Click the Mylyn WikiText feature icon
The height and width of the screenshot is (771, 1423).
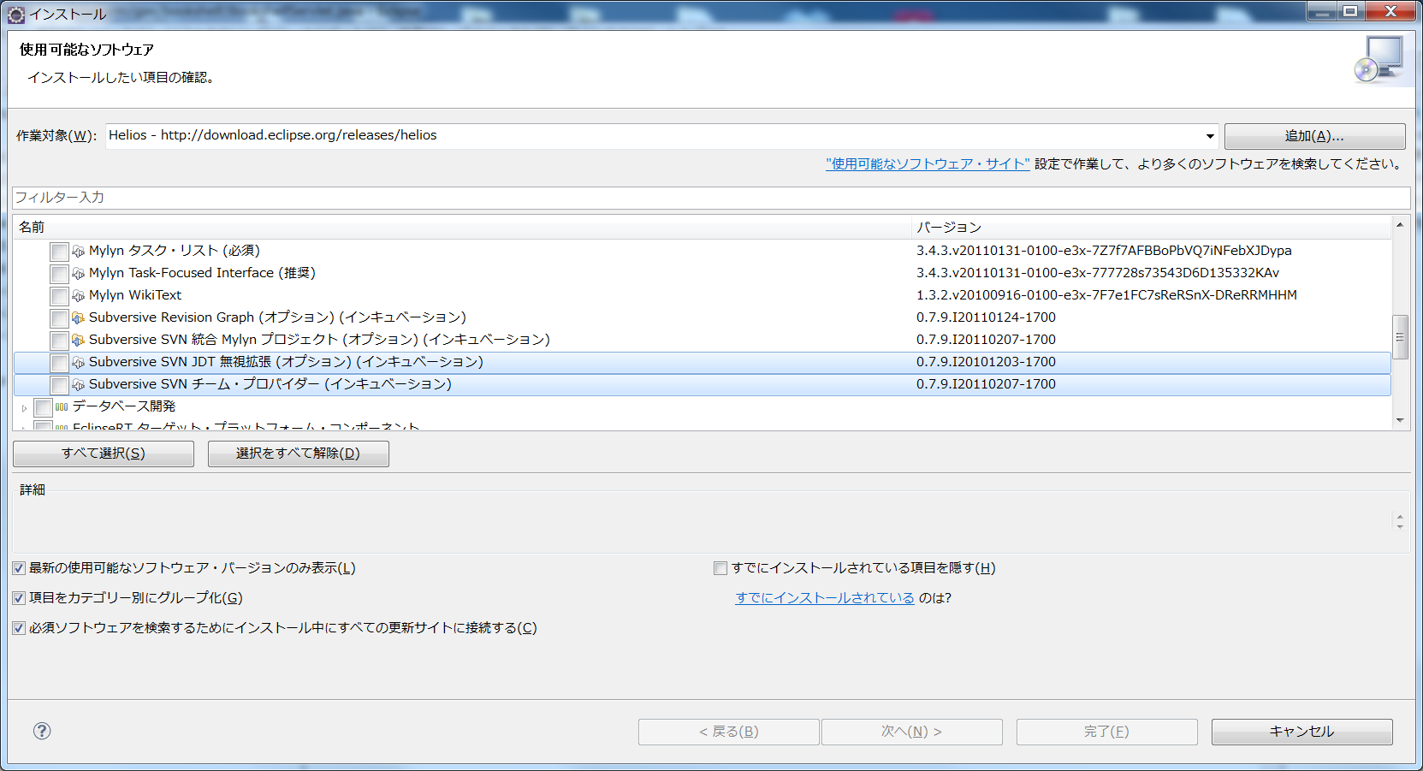tap(79, 295)
